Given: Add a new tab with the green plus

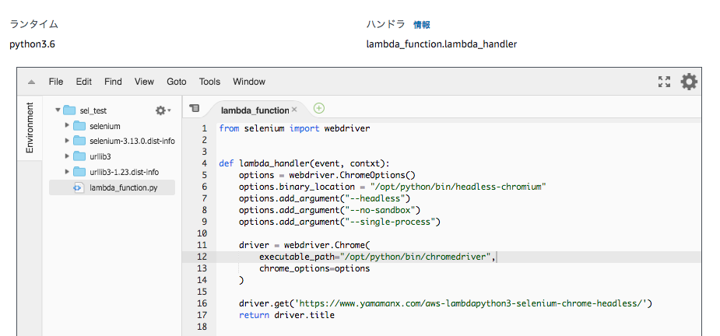Looking at the screenshot, I should coord(319,108).
